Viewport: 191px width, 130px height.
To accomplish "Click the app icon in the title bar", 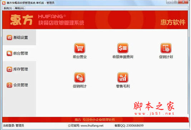I will coord(4,2).
